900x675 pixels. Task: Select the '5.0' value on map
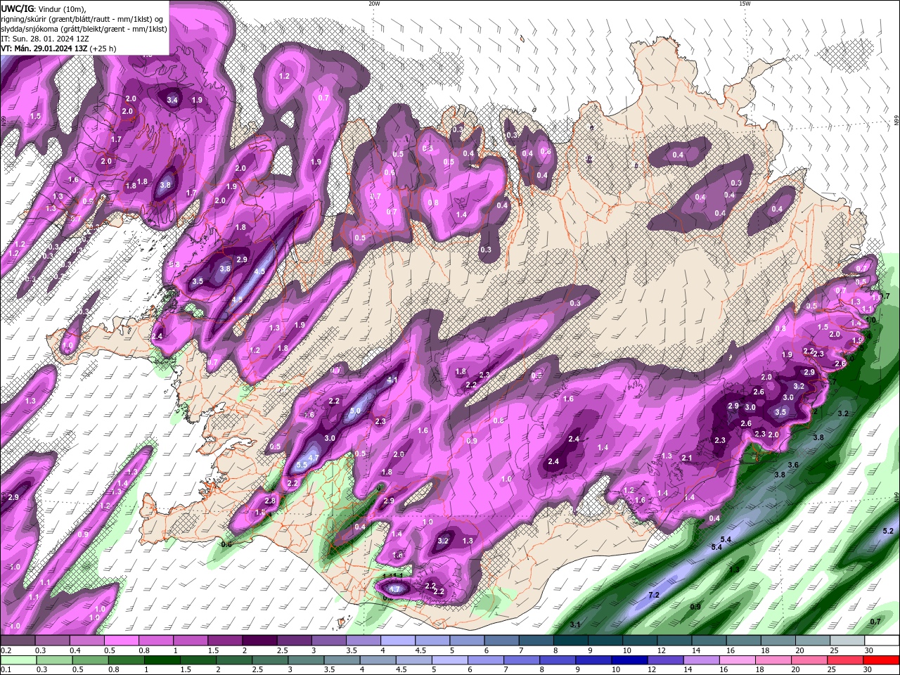point(356,411)
